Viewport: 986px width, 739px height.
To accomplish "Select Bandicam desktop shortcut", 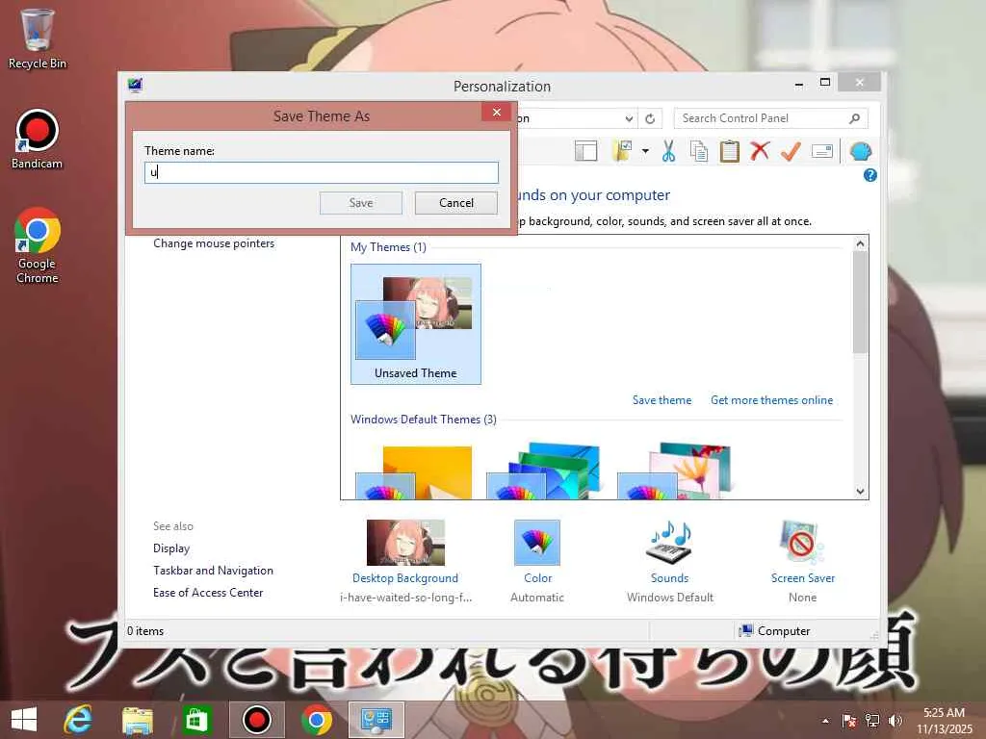I will tap(38, 140).
